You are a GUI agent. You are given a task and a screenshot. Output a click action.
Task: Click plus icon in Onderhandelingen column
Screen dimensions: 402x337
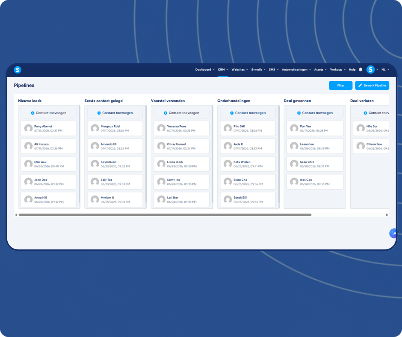pos(232,113)
